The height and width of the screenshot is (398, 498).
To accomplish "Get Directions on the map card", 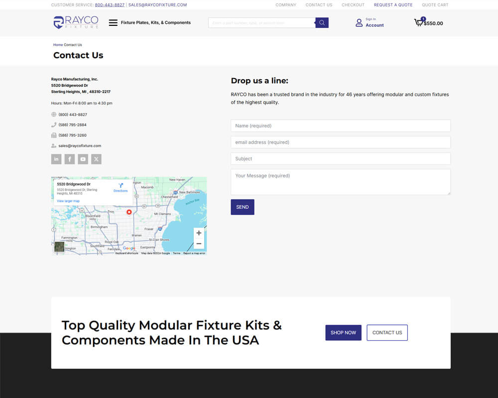I will click(x=121, y=188).
